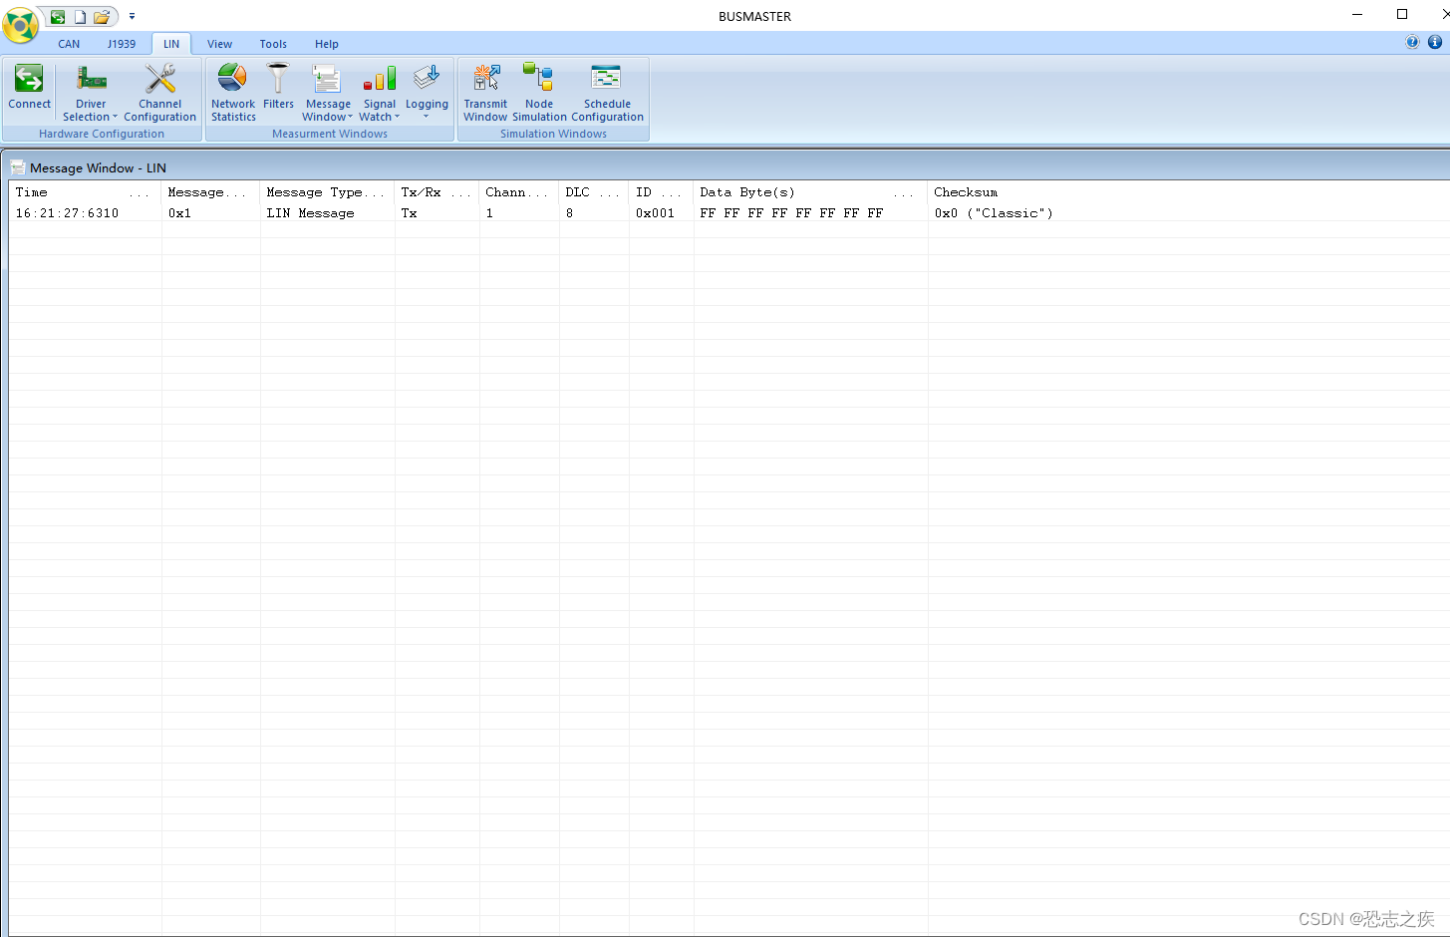Open Node Simulation icon
The image size is (1450, 937).
pyautogui.click(x=538, y=78)
